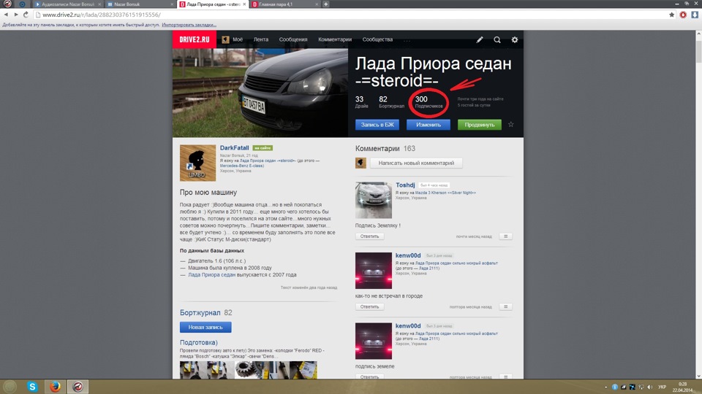Viewport: 702px width, 394px height.
Task: Open Сообщения in the site menu
Action: 293,39
